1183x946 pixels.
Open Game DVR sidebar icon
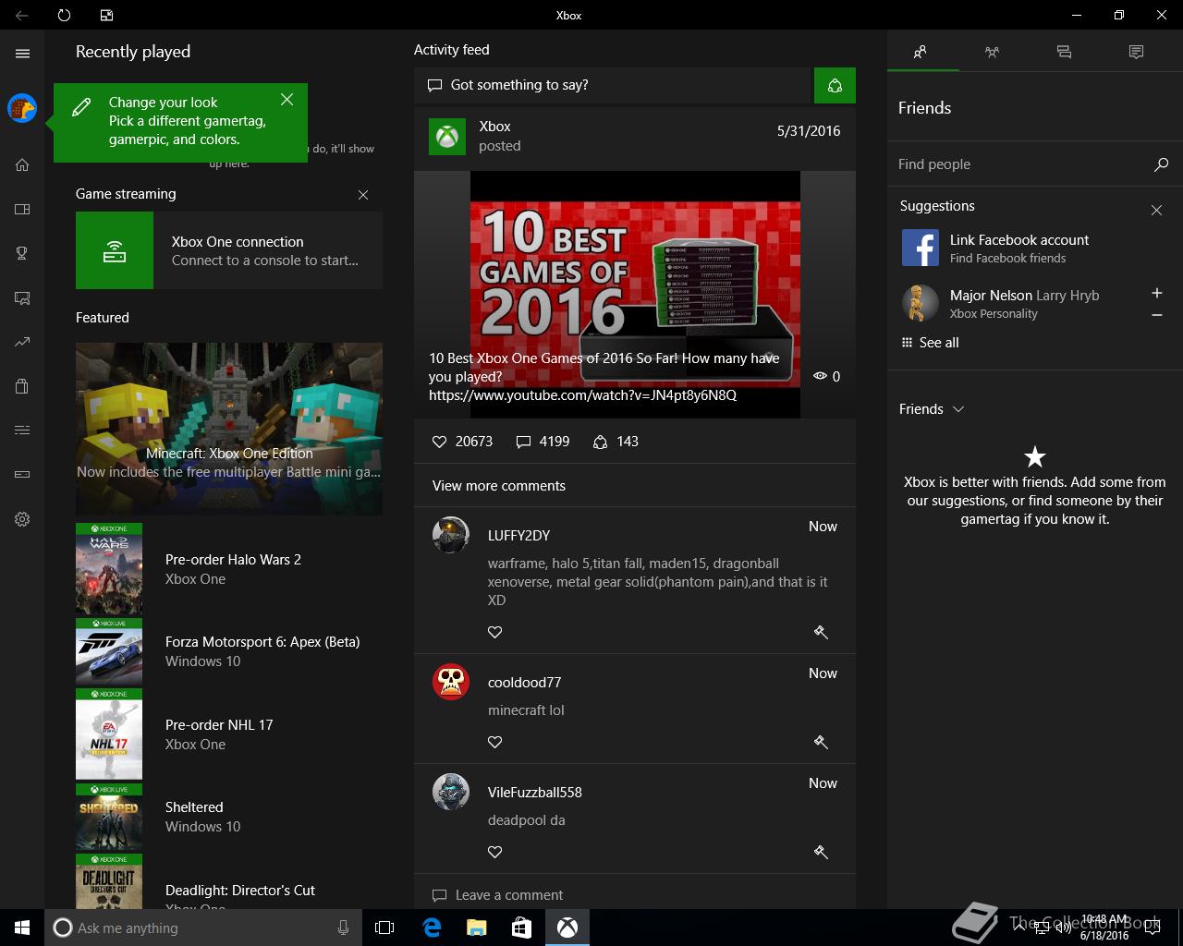pyautogui.click(x=22, y=297)
